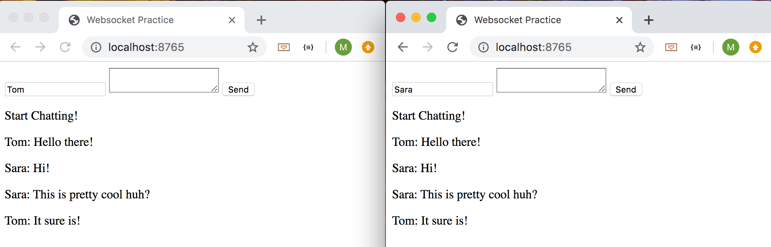Open a new tab in right browser window
The width and height of the screenshot is (771, 247).
pos(649,20)
